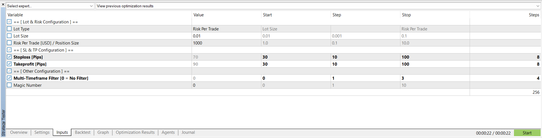Switch to the Overview tab
This screenshot has width=542, height=138.
pos(19,132)
